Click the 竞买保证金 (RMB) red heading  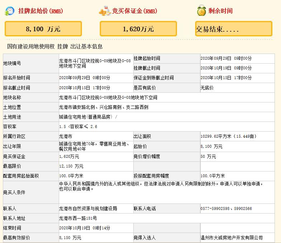pyautogui.click(x=134, y=11)
